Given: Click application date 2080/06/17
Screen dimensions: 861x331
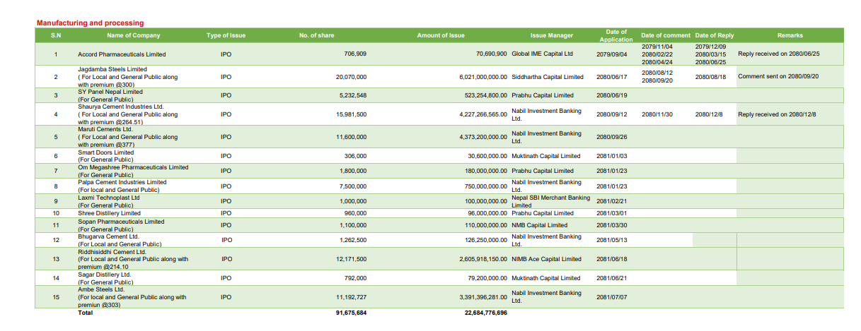Looking at the screenshot, I should click(612, 76).
